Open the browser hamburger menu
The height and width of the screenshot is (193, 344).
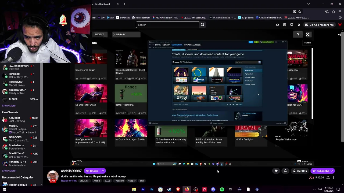[340, 12]
